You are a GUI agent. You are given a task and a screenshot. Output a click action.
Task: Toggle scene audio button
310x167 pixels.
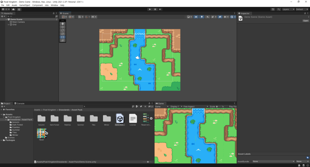(x=208, y=17)
